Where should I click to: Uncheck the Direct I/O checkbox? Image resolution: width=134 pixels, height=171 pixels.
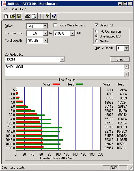(96, 25)
